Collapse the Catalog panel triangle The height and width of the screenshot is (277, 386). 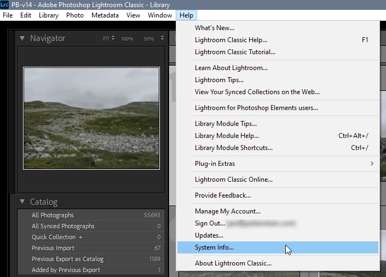pos(22,201)
